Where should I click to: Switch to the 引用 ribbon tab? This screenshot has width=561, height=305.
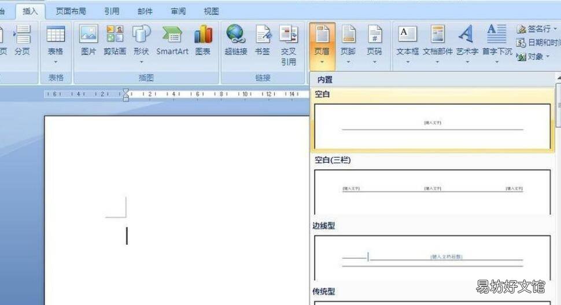coord(112,12)
